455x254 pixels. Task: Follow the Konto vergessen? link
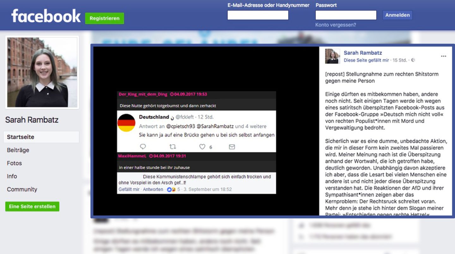tap(336, 25)
